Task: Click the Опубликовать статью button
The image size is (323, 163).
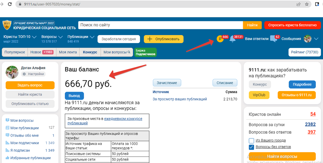Action: point(30,104)
